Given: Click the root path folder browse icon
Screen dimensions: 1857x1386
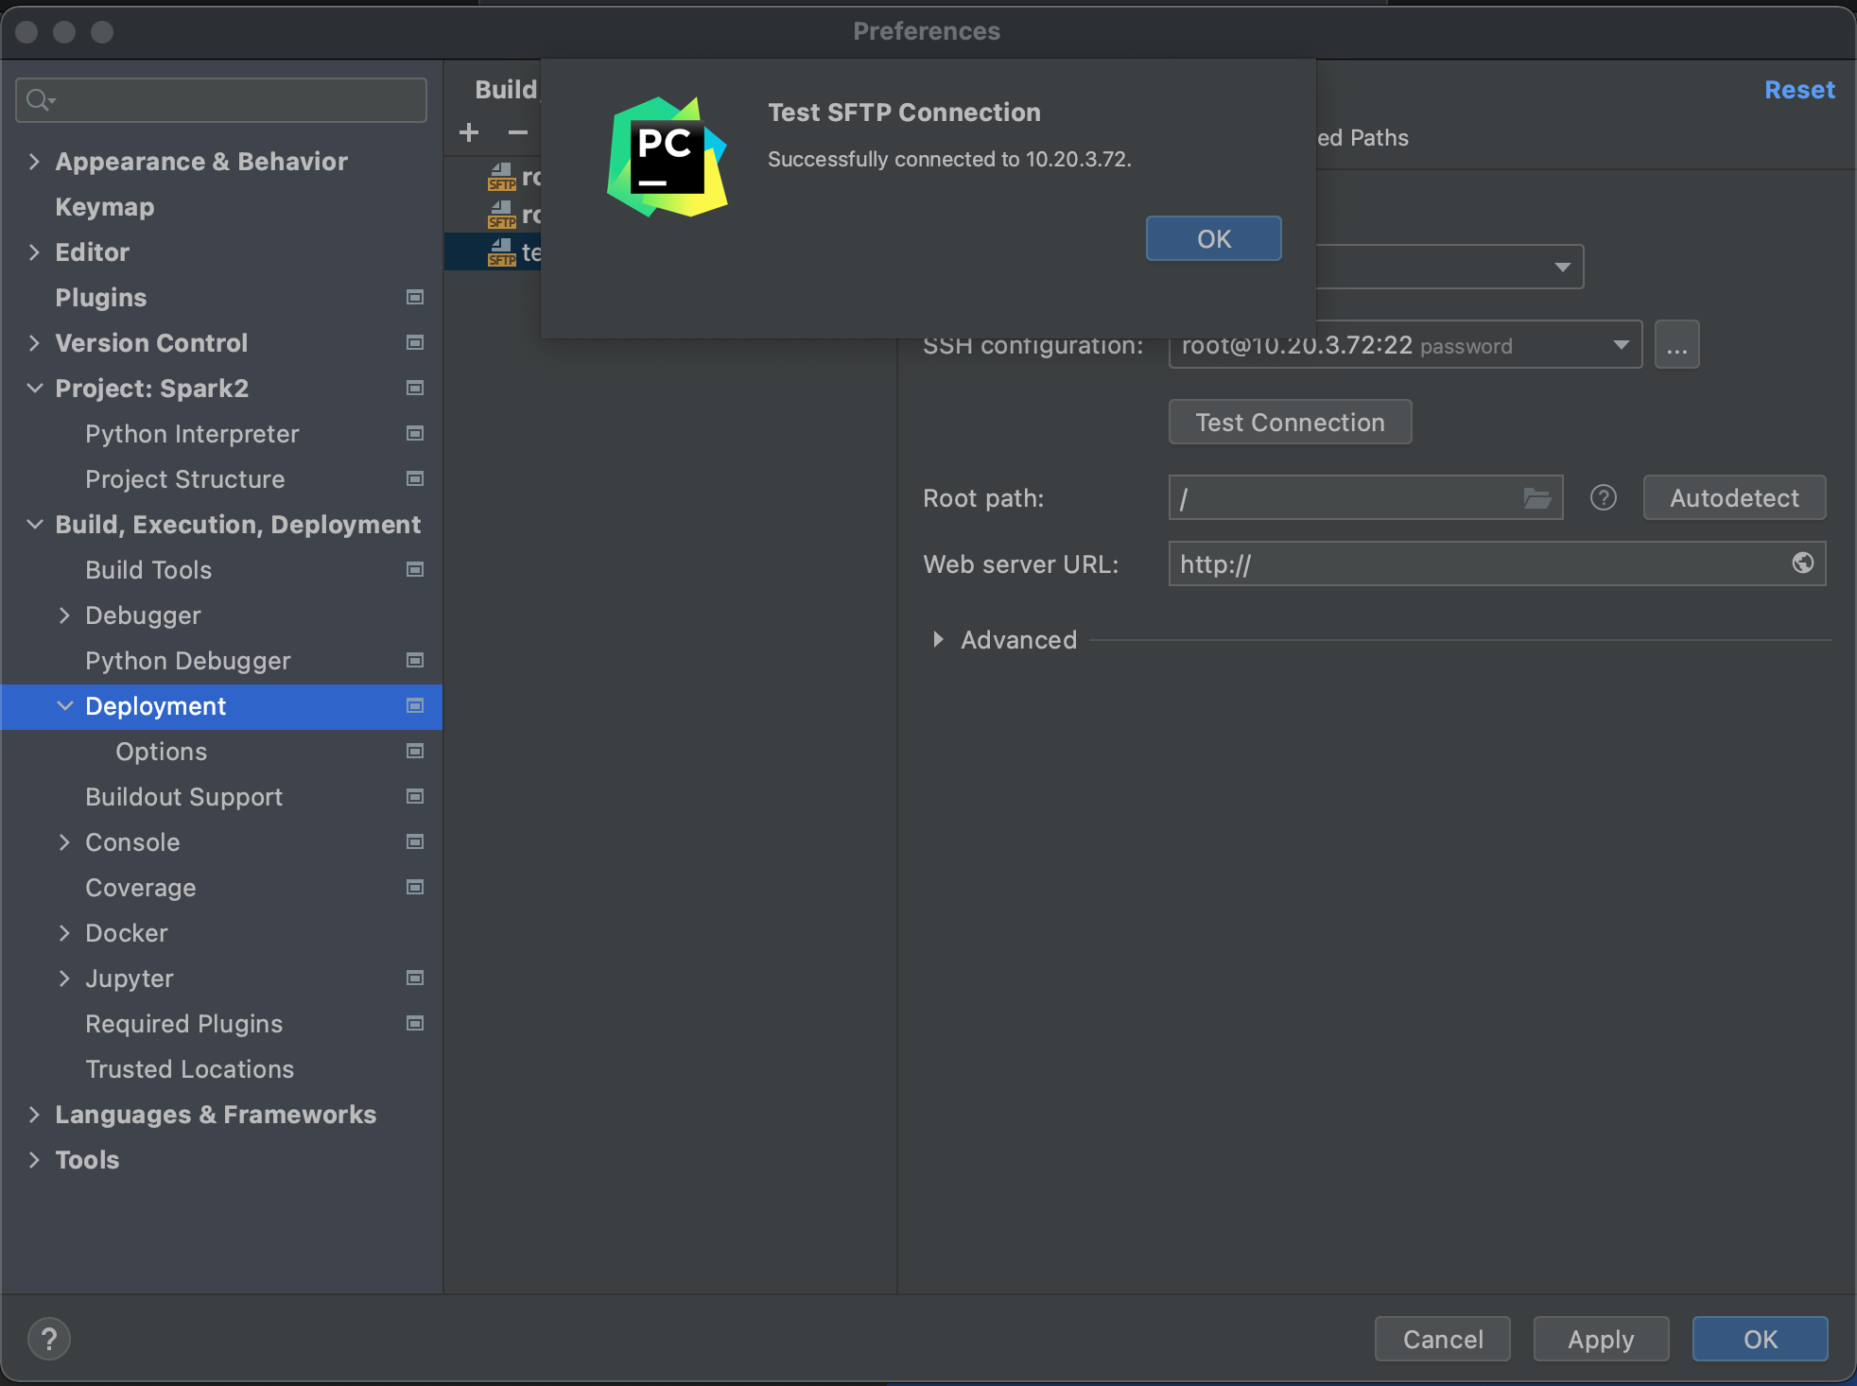Looking at the screenshot, I should [x=1537, y=498].
